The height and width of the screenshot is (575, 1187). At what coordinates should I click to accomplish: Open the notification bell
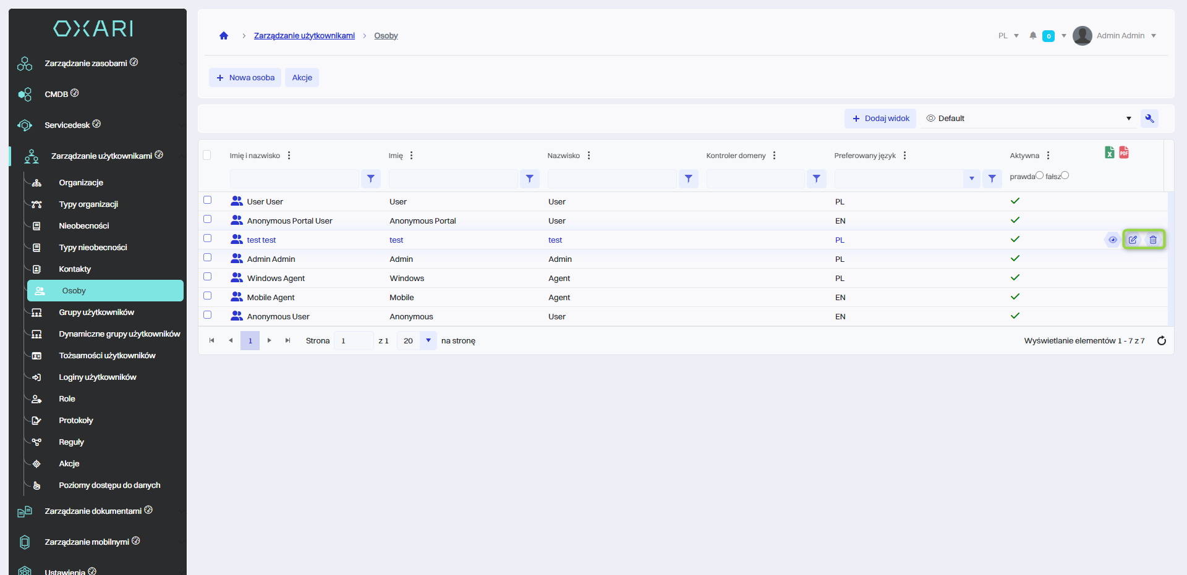(1032, 36)
